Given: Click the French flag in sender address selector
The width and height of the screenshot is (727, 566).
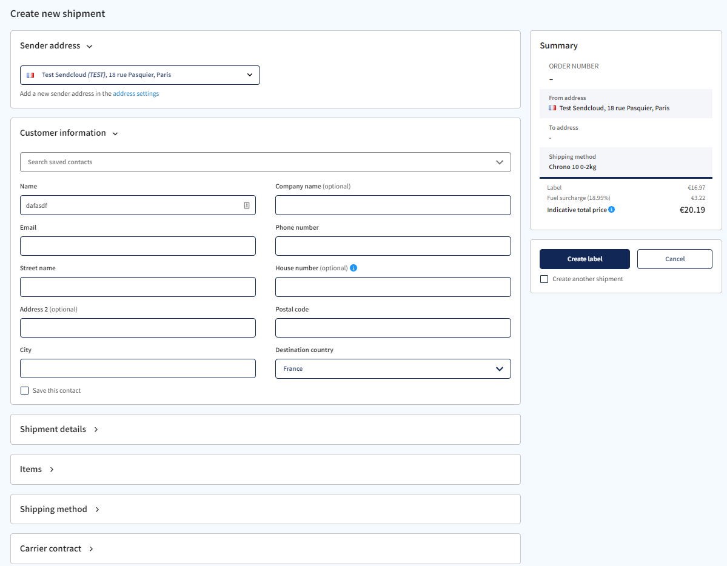Looking at the screenshot, I should click(x=30, y=75).
